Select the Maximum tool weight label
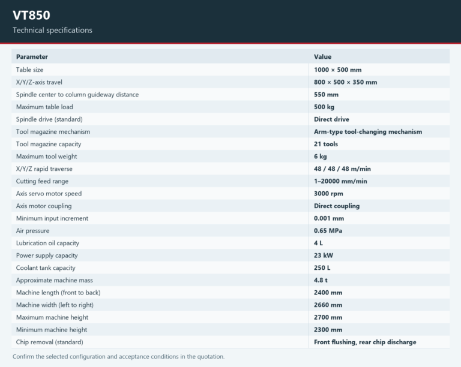Screen dimensions: 461x367 tap(46, 157)
